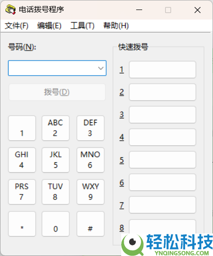Tap keypad button PRS 7
The height and width of the screenshot is (256, 213).
click(x=22, y=192)
